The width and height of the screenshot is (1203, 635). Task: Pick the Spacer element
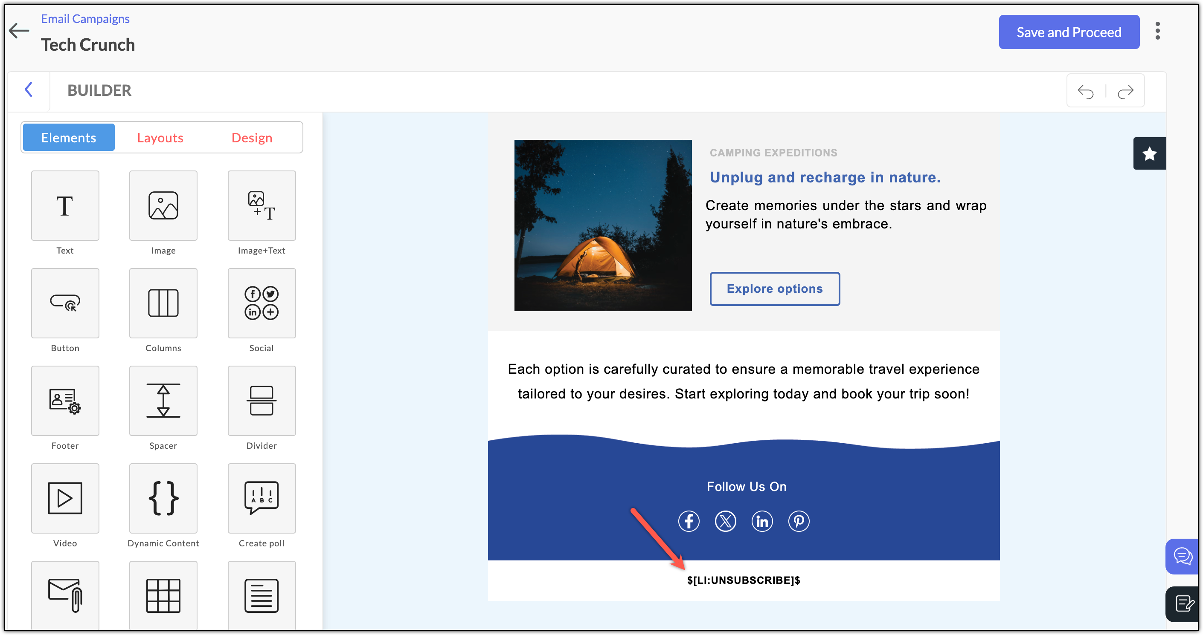pyautogui.click(x=163, y=401)
